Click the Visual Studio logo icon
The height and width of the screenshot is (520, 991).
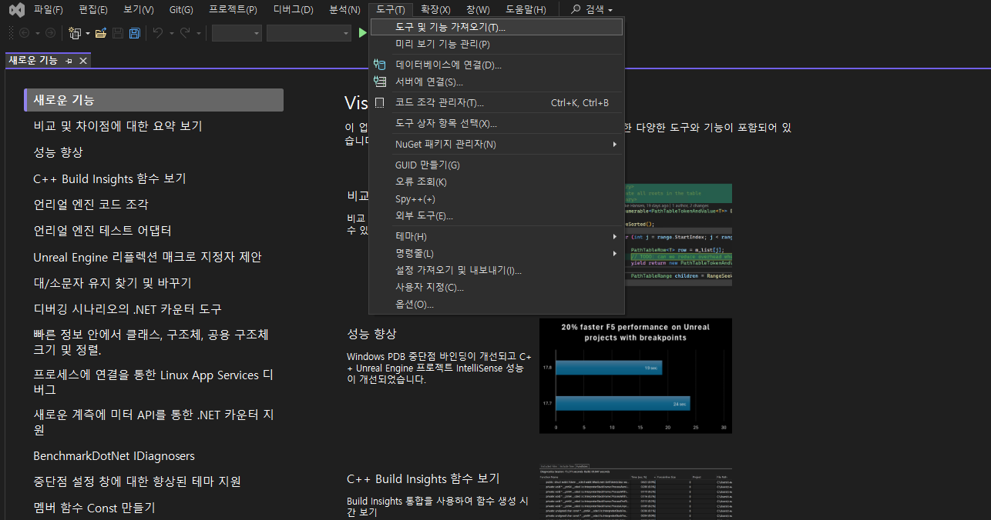pyautogui.click(x=16, y=10)
